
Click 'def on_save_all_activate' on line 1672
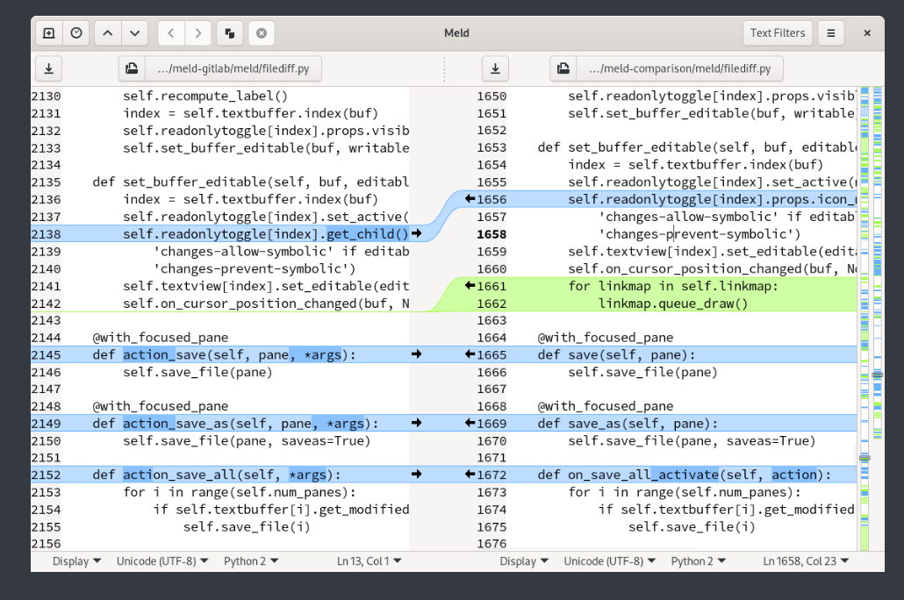628,475
